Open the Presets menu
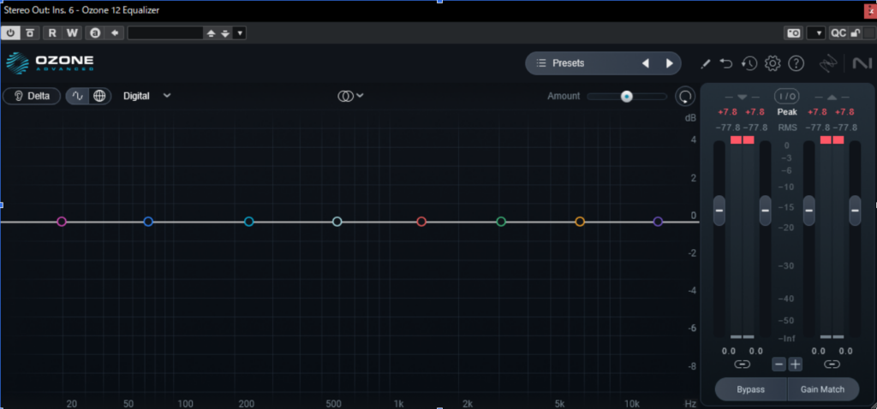The width and height of the screenshot is (877, 409). click(x=568, y=63)
